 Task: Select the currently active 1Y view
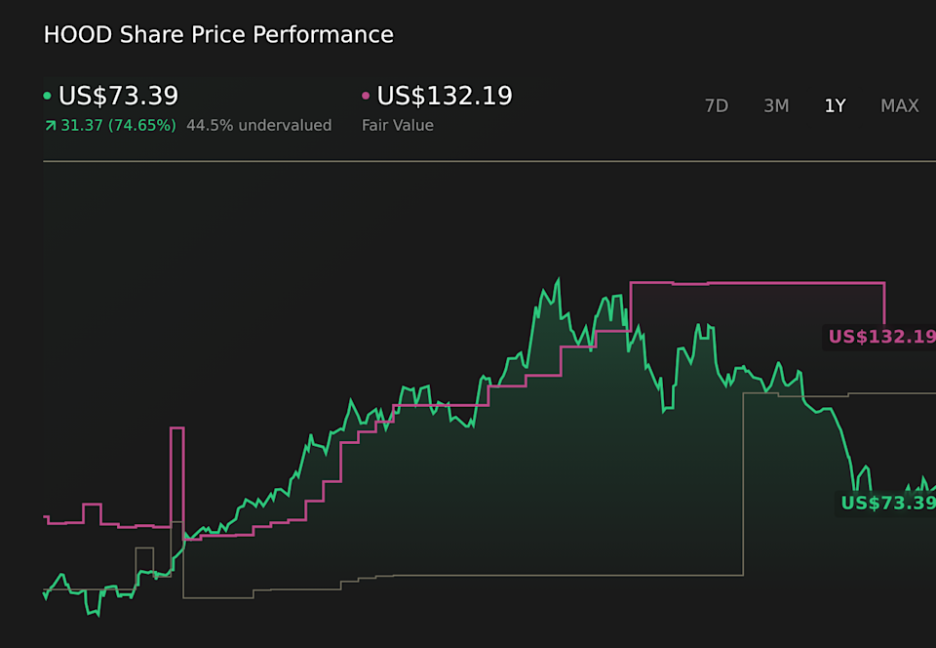coord(835,105)
